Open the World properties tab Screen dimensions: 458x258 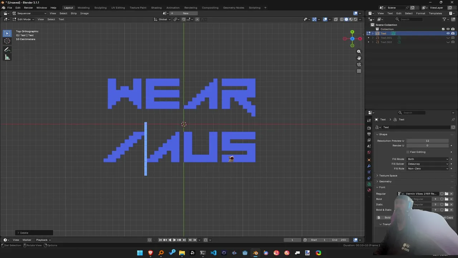(369, 152)
